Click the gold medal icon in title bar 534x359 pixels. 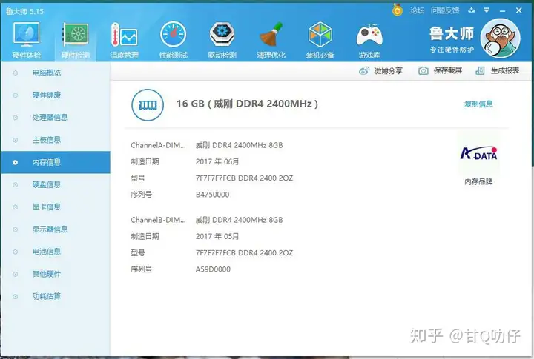click(x=397, y=10)
